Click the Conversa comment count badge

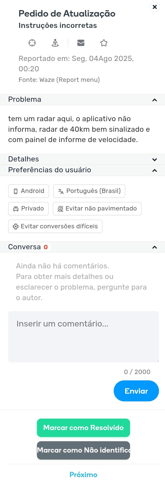[x=46, y=247]
